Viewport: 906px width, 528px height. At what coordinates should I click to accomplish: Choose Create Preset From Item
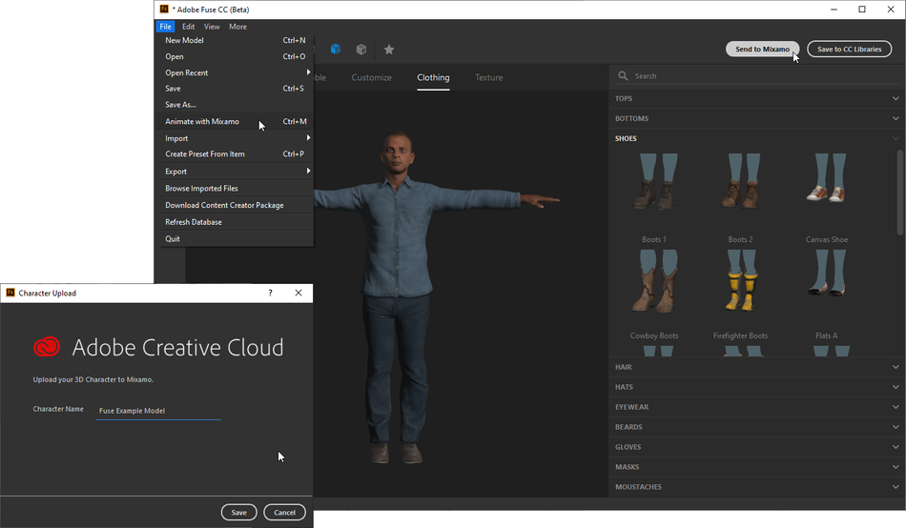236,154
